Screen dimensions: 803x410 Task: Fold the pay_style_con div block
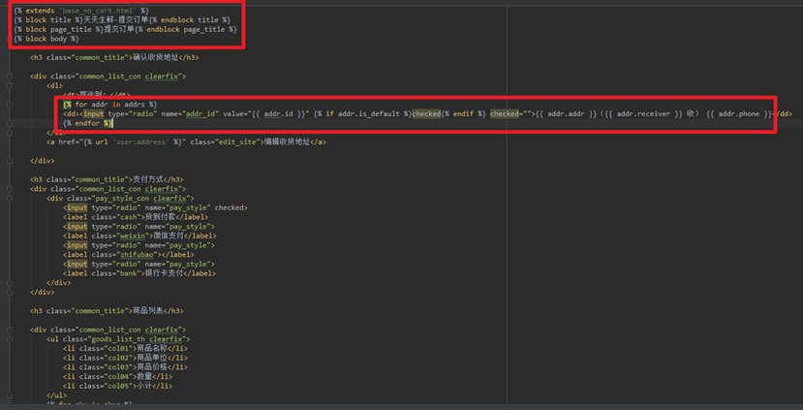(10, 198)
